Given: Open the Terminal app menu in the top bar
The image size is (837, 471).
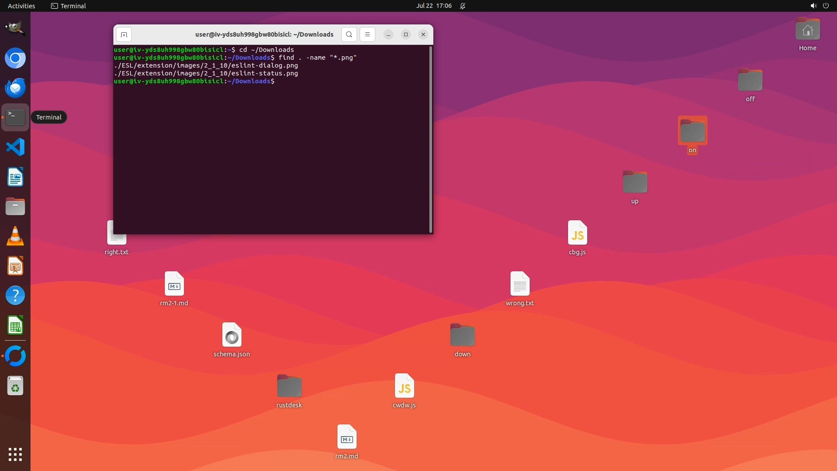Looking at the screenshot, I should click(68, 6).
